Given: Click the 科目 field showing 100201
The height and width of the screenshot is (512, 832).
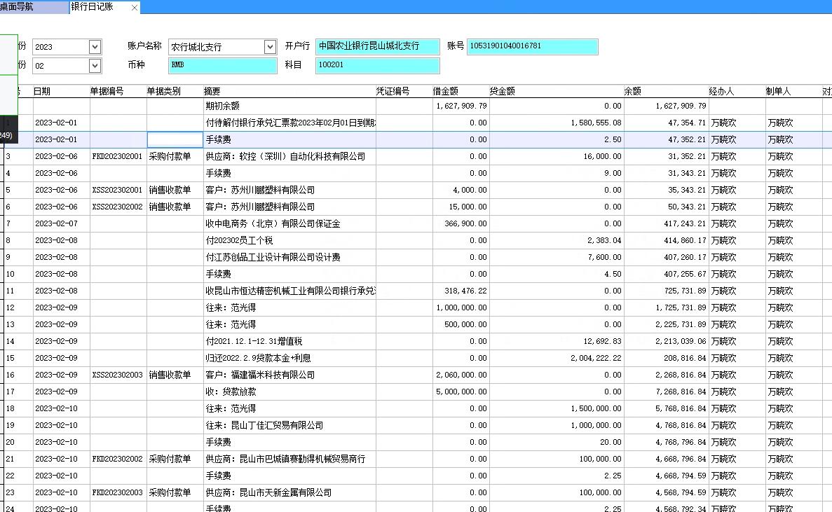Looking at the screenshot, I should [x=377, y=65].
